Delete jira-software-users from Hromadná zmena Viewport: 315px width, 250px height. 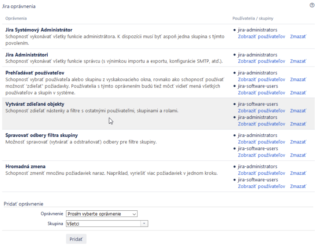click(298, 186)
